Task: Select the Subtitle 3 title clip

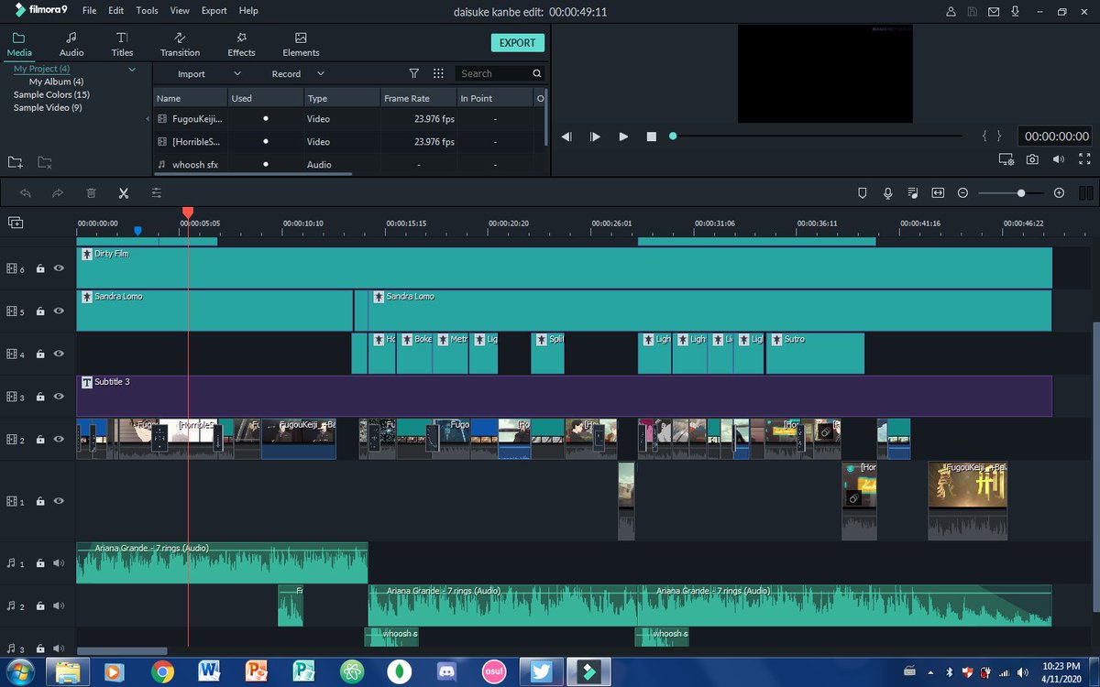Action: coord(564,397)
